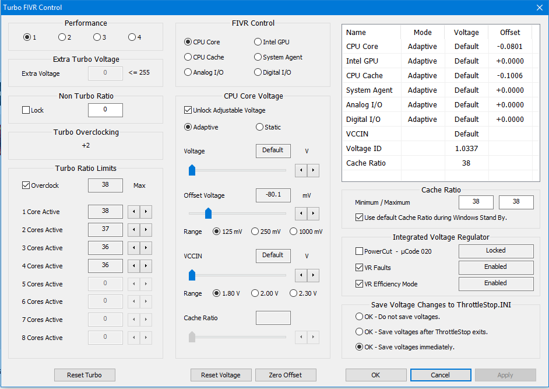Click the Offset column header
This screenshot has width=549, height=389.
(x=510, y=32)
